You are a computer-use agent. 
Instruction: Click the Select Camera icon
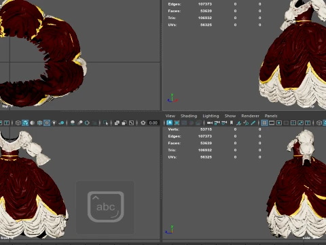pos(210,123)
